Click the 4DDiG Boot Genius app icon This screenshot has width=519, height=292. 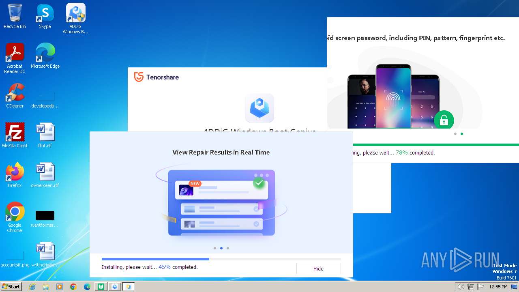pos(259,108)
